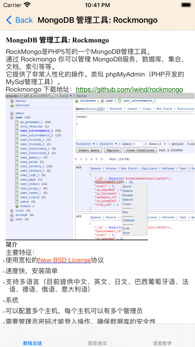Tap the words 使用宽松的 before the license link

click(22, 260)
